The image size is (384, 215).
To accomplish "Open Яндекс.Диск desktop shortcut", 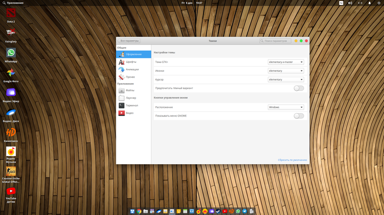I will [11, 115].
